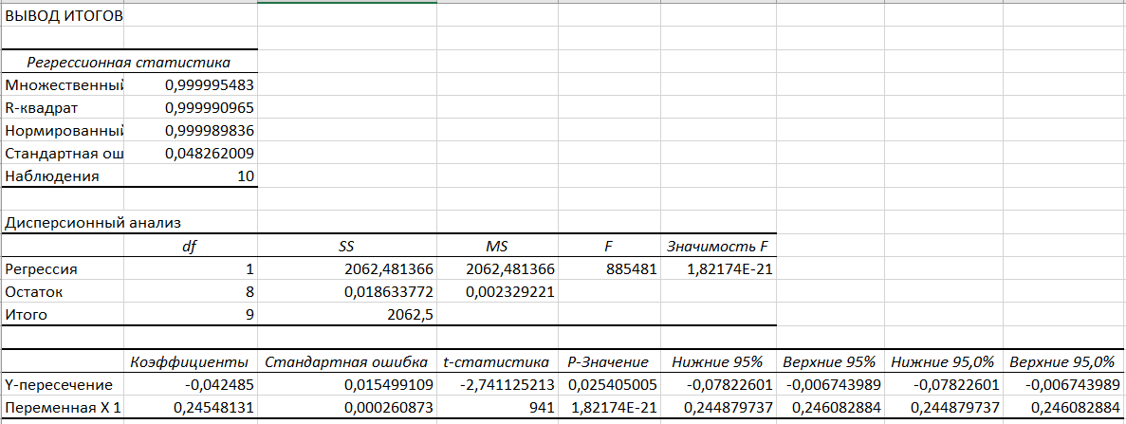This screenshot has width=1126, height=424.
Task: Click the MS column header
Action: click(x=497, y=246)
